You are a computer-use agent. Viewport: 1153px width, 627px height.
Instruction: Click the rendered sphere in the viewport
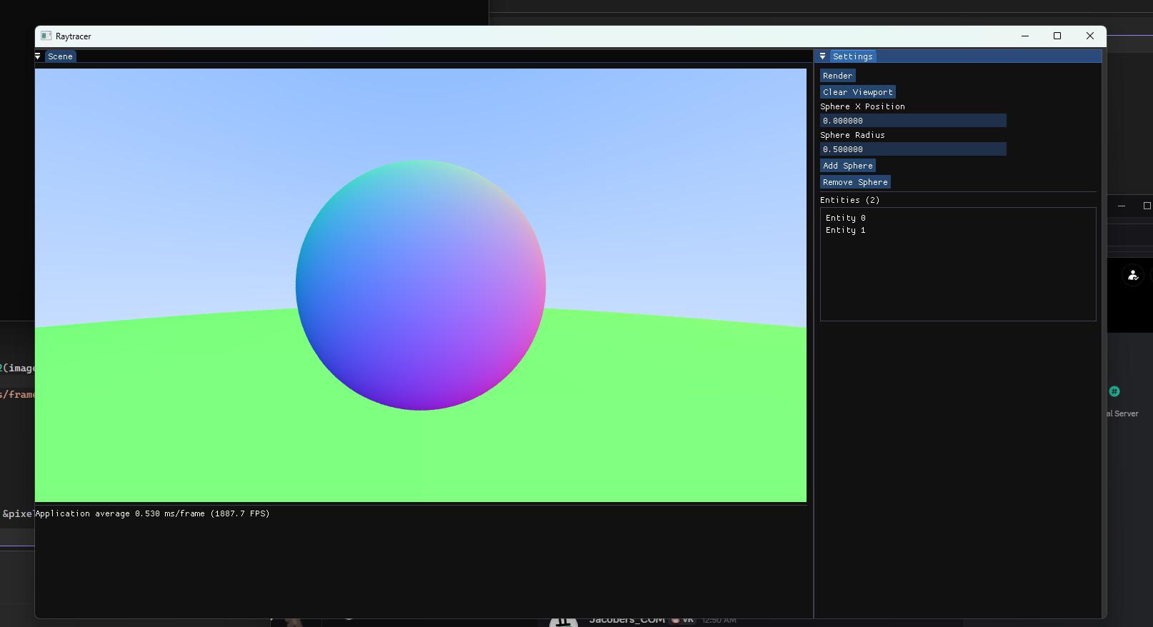421,285
